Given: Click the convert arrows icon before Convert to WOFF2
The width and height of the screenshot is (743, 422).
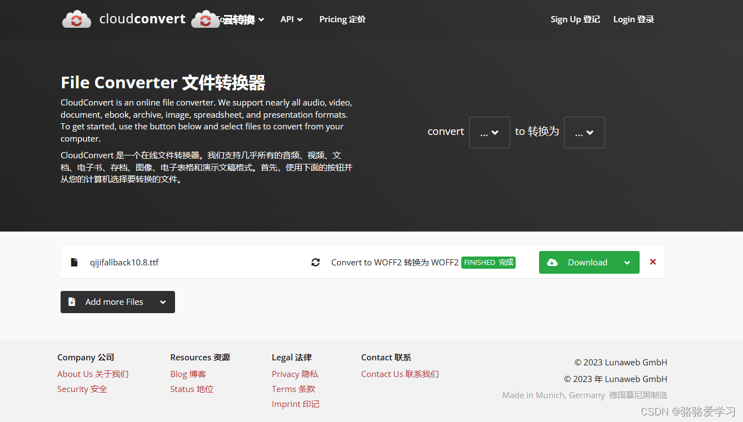Looking at the screenshot, I should click(316, 262).
